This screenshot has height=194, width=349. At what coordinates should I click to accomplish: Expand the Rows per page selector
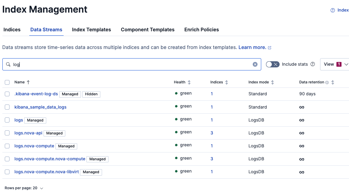[x=24, y=188]
